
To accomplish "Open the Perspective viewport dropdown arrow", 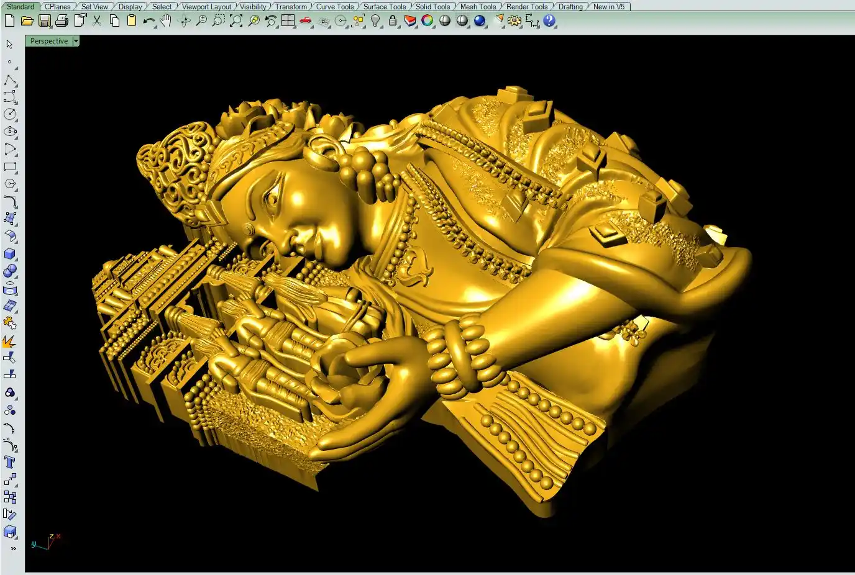I will coord(76,41).
